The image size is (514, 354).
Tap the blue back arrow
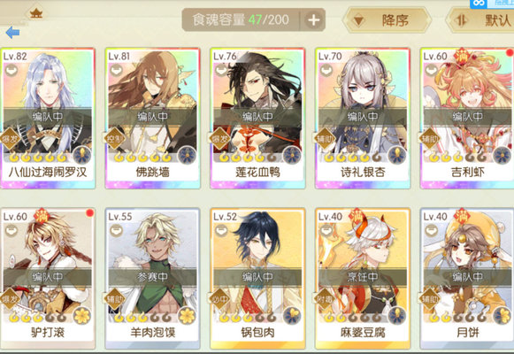click(x=12, y=33)
